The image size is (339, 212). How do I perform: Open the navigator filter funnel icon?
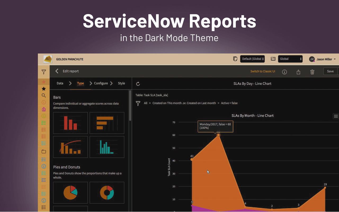tap(44, 72)
